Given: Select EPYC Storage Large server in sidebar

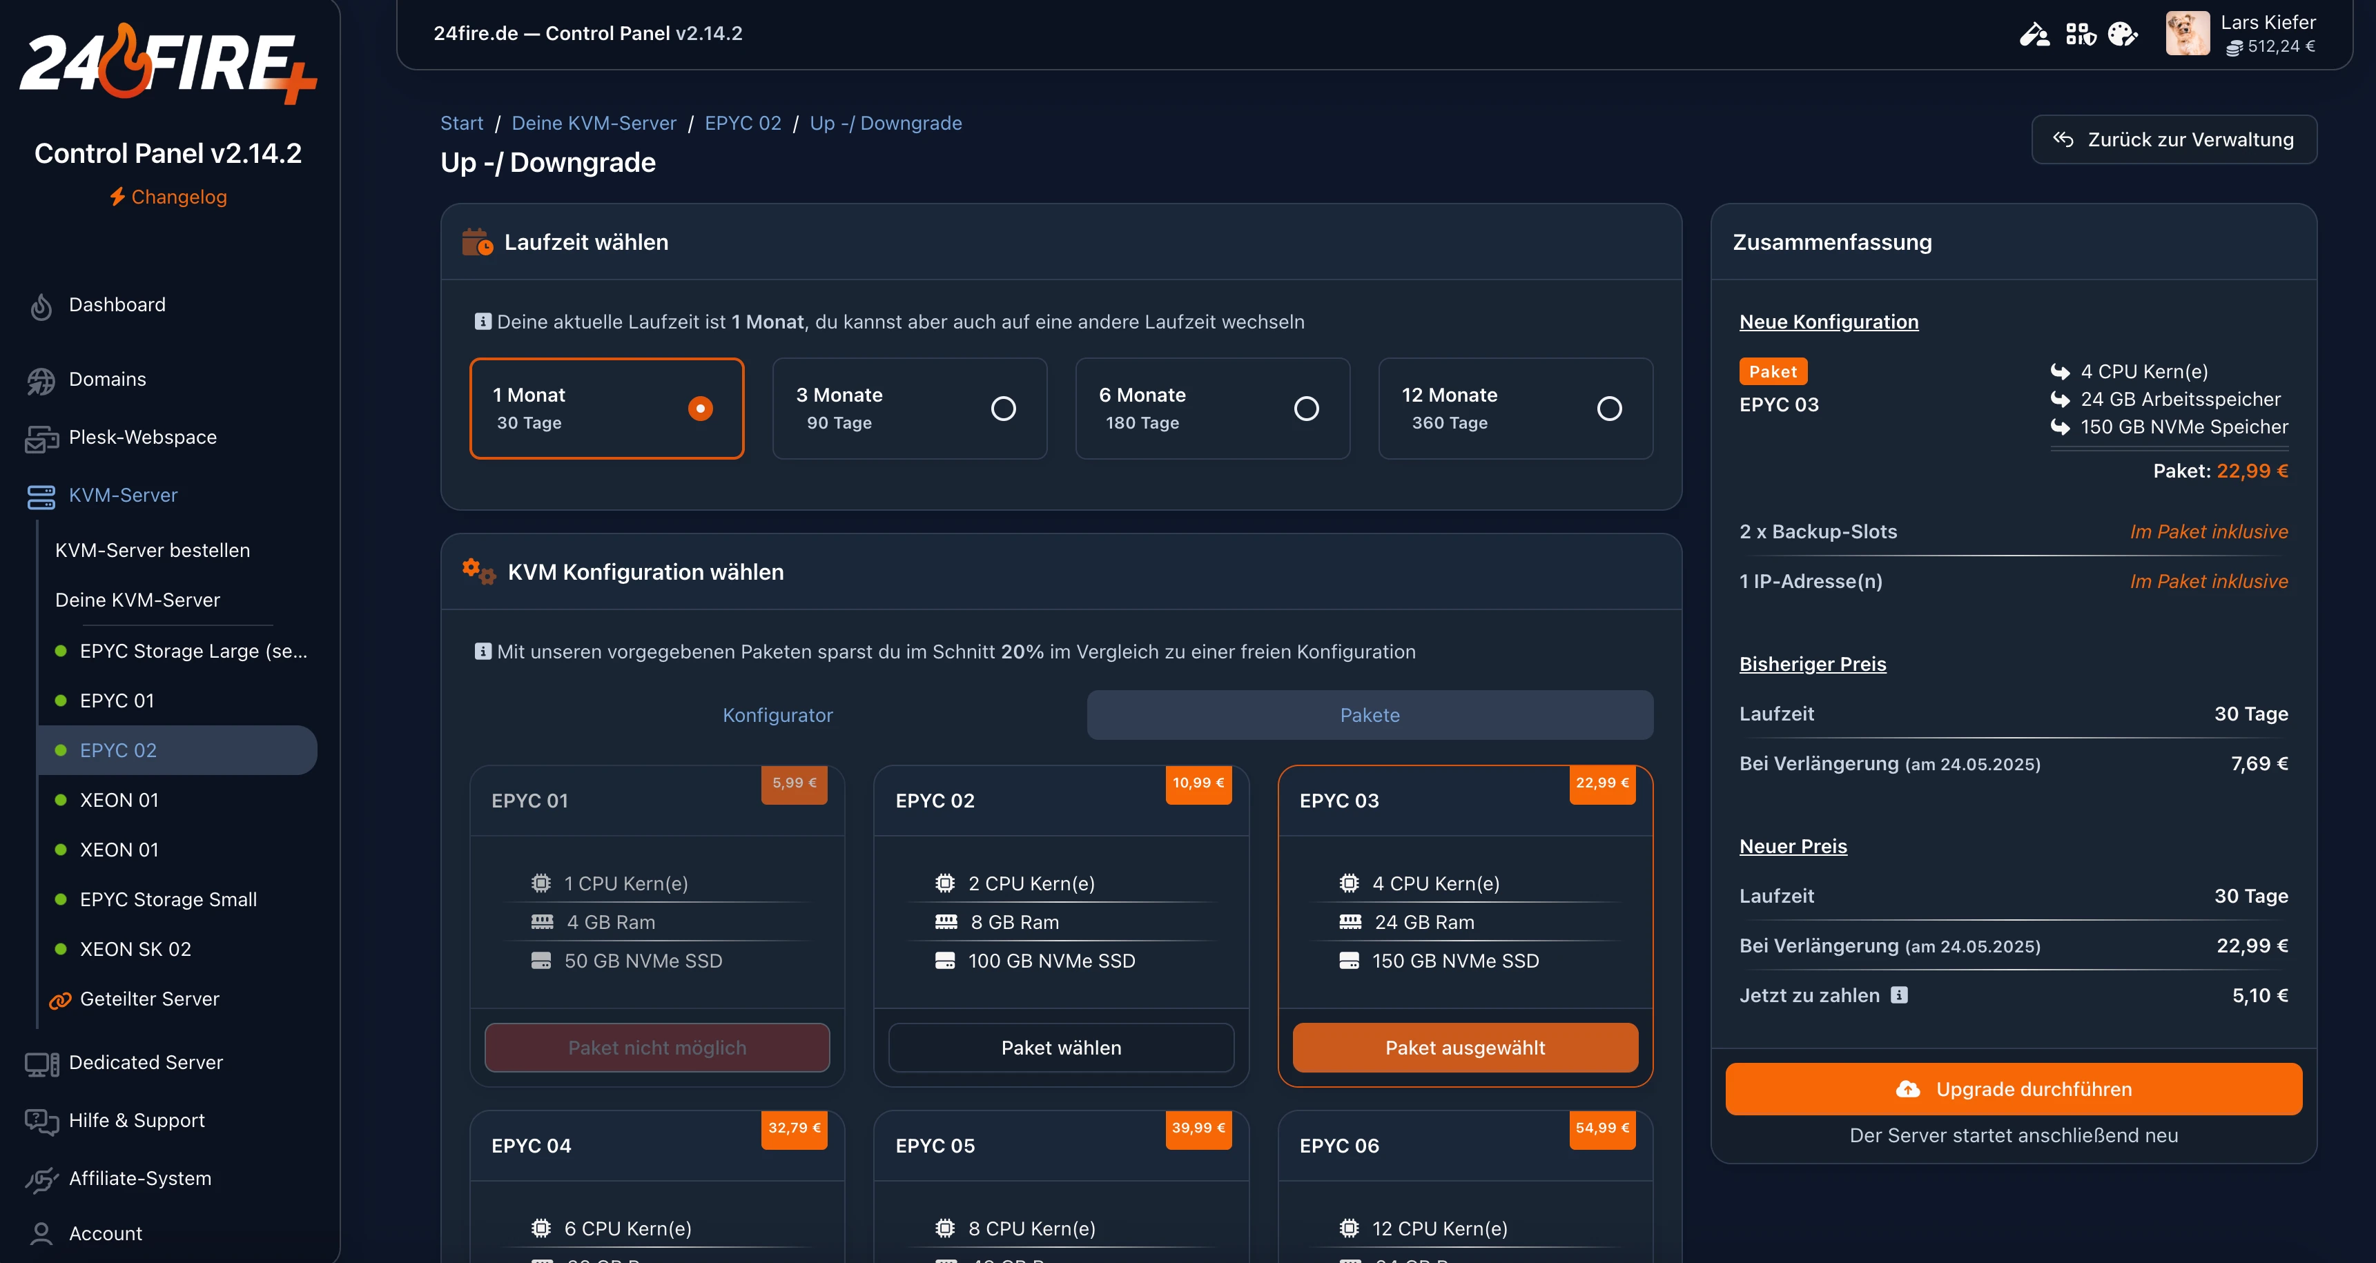Looking at the screenshot, I should click(x=178, y=651).
